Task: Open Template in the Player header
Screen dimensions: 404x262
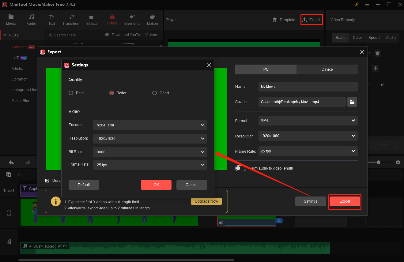Action: pyautogui.click(x=284, y=20)
